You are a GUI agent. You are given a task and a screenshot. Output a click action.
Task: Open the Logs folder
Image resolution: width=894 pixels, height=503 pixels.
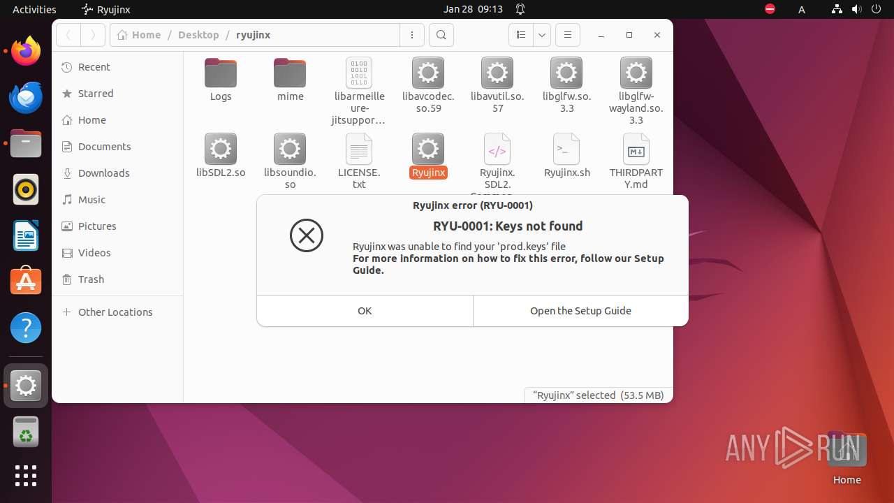[220, 73]
